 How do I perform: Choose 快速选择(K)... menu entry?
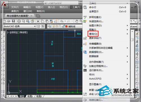106,21
